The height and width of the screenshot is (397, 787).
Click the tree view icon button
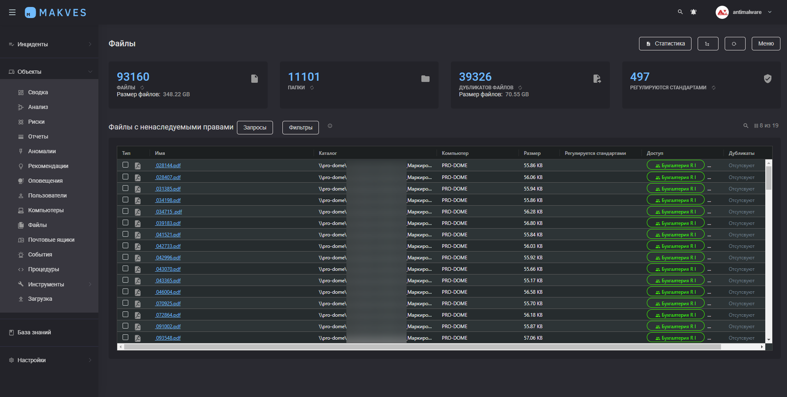(x=707, y=44)
